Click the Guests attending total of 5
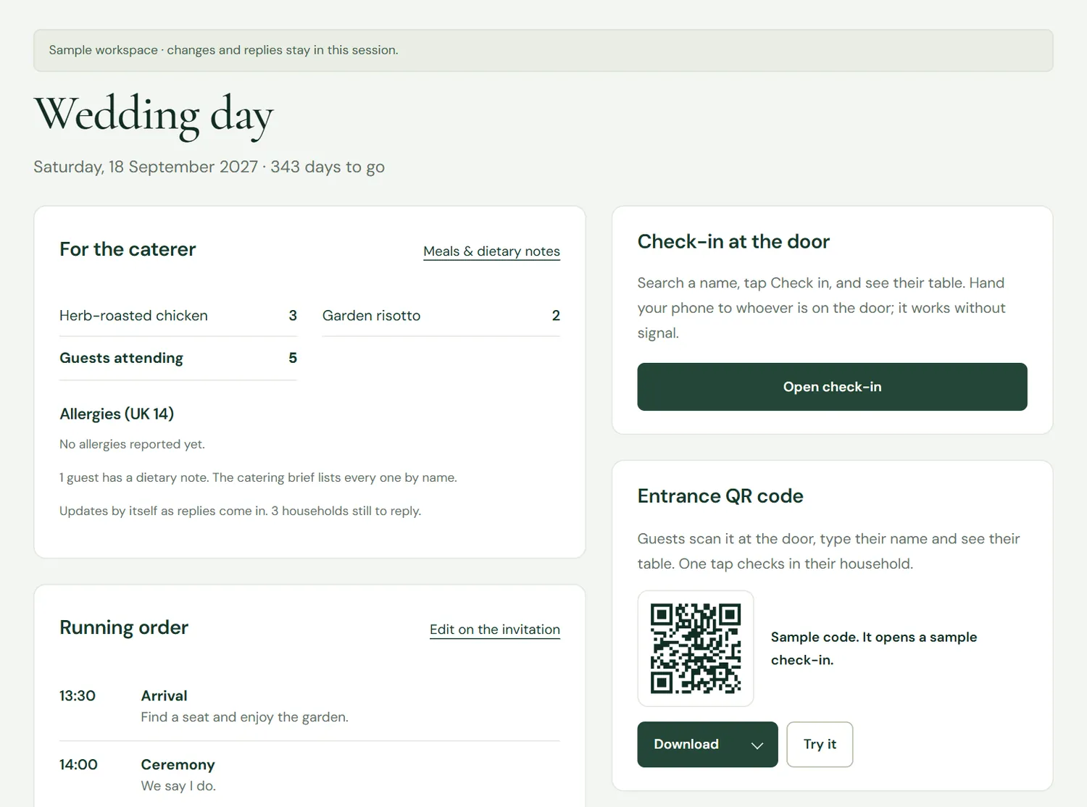This screenshot has height=807, width=1087. (293, 358)
